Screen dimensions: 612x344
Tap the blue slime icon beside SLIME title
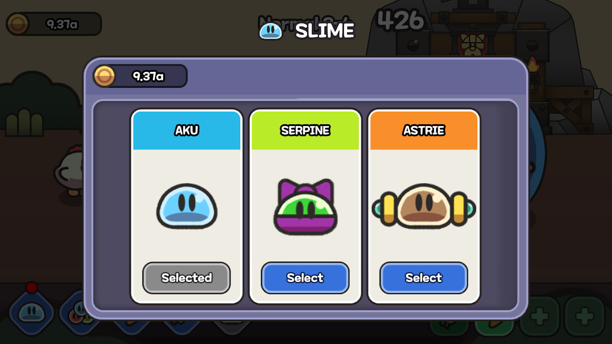click(x=271, y=31)
